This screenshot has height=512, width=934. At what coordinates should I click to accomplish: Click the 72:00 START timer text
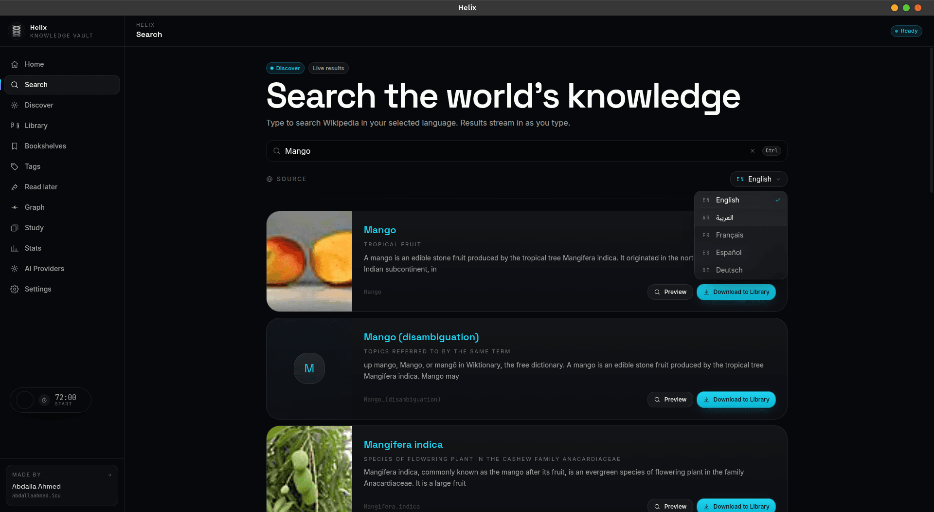coord(66,400)
